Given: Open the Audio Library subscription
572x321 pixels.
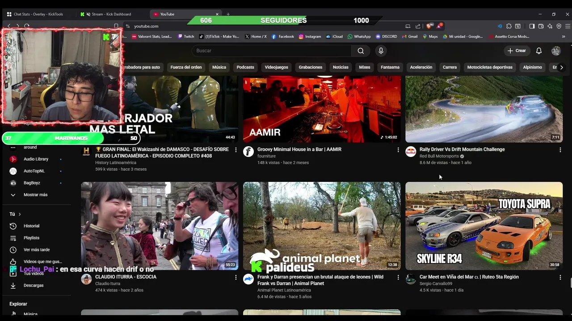Looking at the screenshot, I should [36, 159].
